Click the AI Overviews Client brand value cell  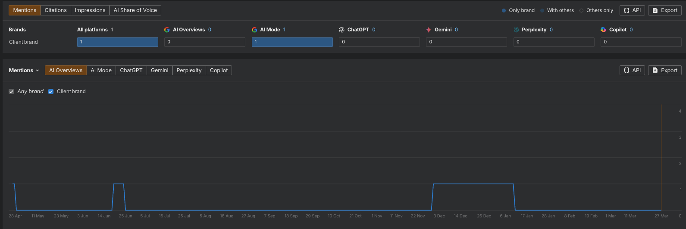[x=205, y=42]
